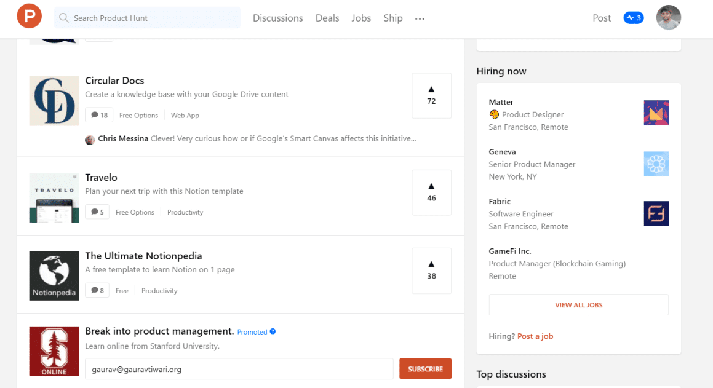Open the Jobs section
The height and width of the screenshot is (388, 713).
(361, 18)
